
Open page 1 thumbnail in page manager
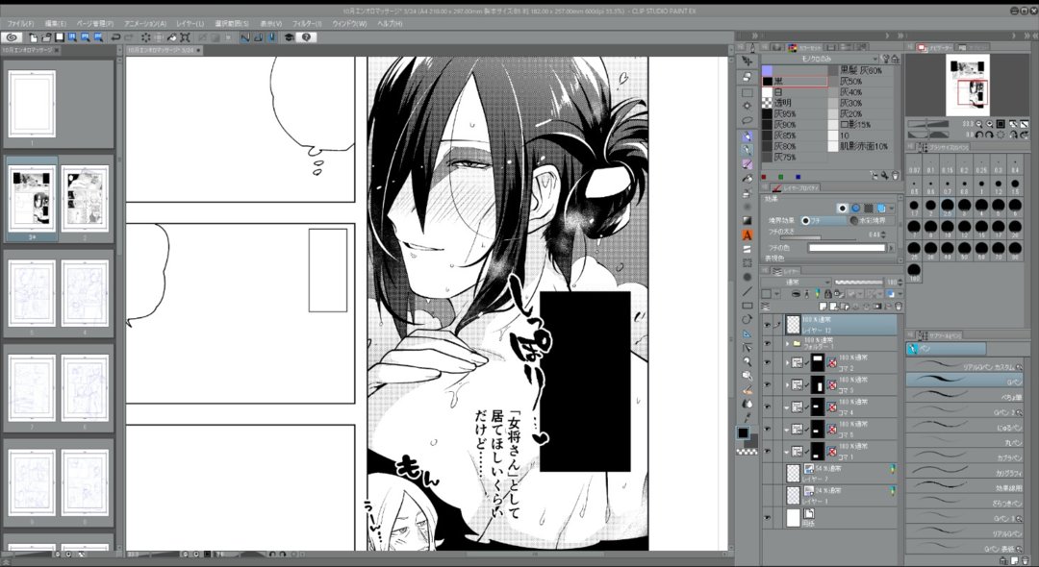(32, 104)
